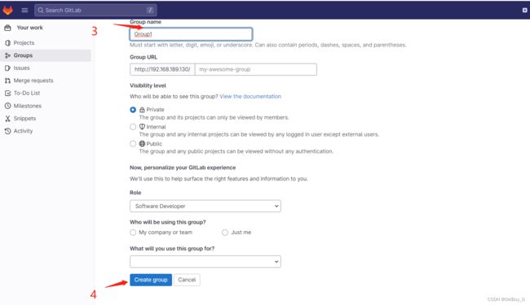Open the group usage purpose dropdown
The image size is (530, 305).
tap(205, 262)
